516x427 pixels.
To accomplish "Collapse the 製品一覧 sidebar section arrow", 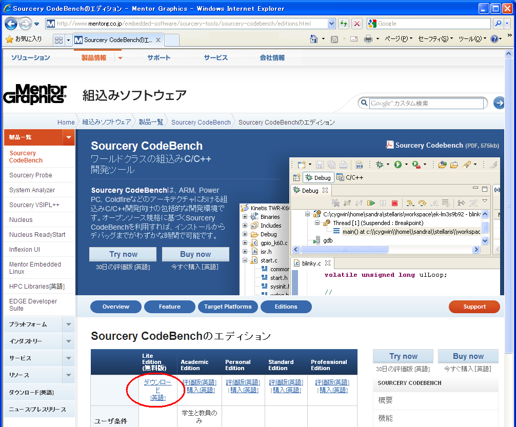I will [x=68, y=137].
